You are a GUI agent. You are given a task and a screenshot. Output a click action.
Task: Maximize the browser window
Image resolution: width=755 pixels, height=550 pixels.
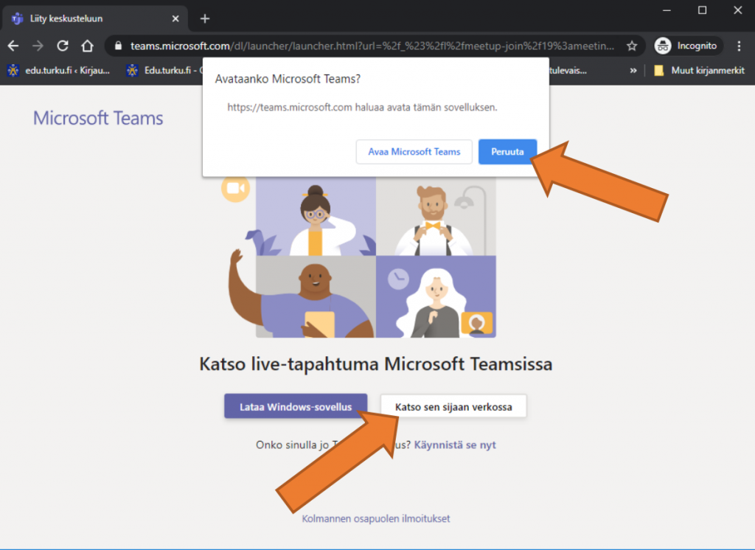[x=703, y=10]
